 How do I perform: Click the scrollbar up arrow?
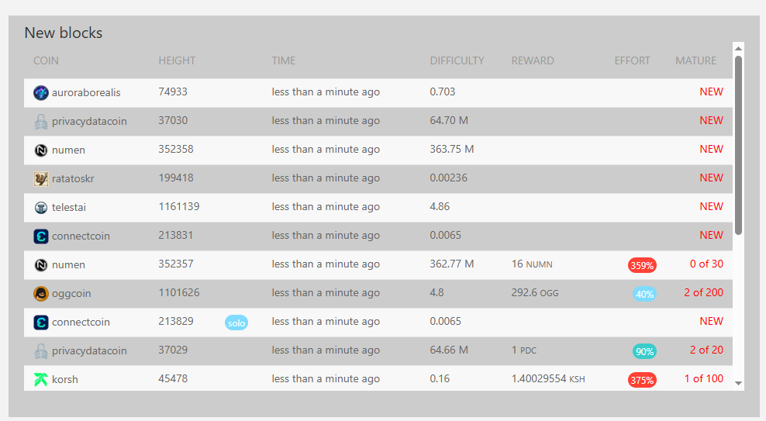[739, 48]
